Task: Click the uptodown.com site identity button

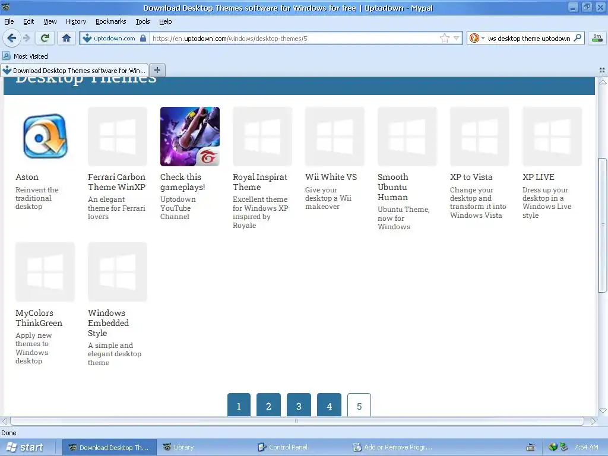Action: [x=115, y=38]
